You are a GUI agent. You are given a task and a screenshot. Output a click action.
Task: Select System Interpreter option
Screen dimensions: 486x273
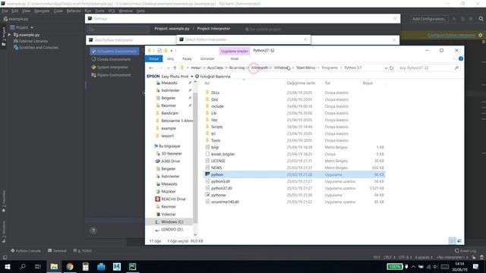click(109, 67)
